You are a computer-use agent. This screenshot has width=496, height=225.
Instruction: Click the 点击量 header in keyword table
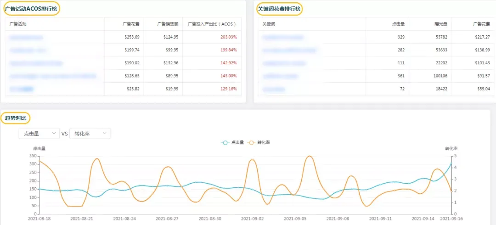point(398,24)
